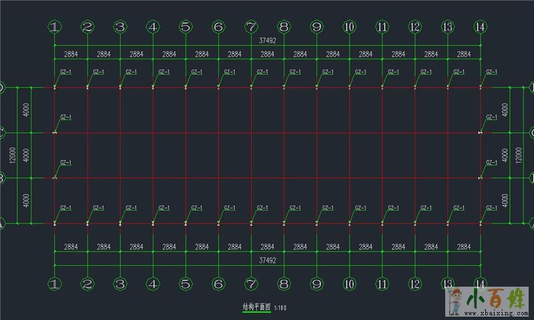
Task: Click axis bubble 9 in the top row
Action: (x=316, y=27)
